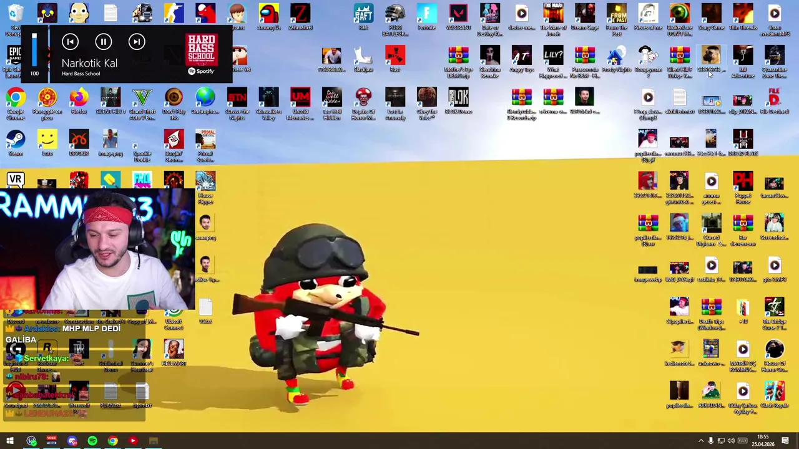The image size is (799, 449).
Task: Open HELLMART desktop shortcut
Action: 174,353
